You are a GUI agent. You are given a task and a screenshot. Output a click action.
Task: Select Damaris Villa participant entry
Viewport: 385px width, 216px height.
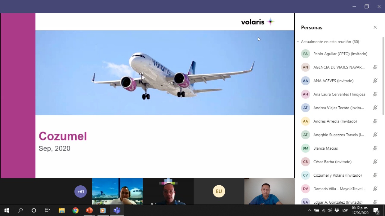339,189
